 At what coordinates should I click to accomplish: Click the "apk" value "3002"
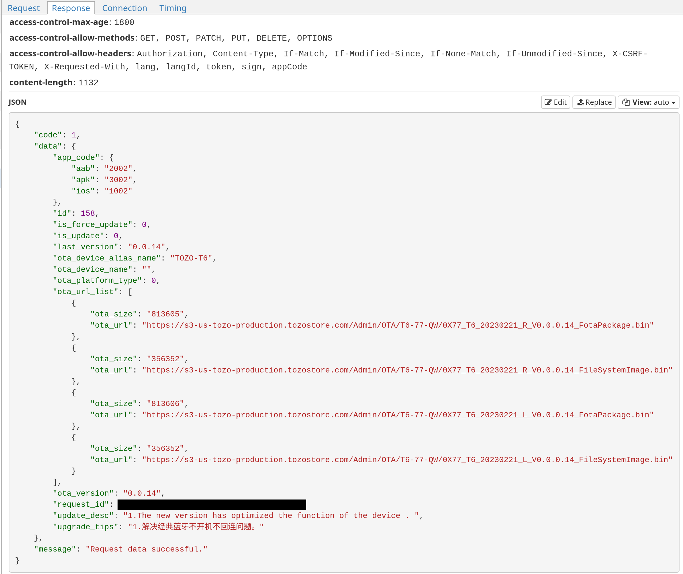tap(118, 180)
